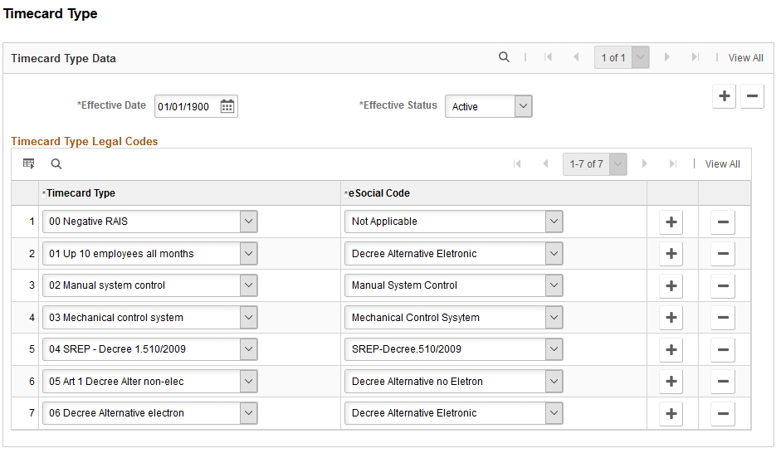Click the Timecard Type page title
This screenshot has height=453, width=781.
51,13
